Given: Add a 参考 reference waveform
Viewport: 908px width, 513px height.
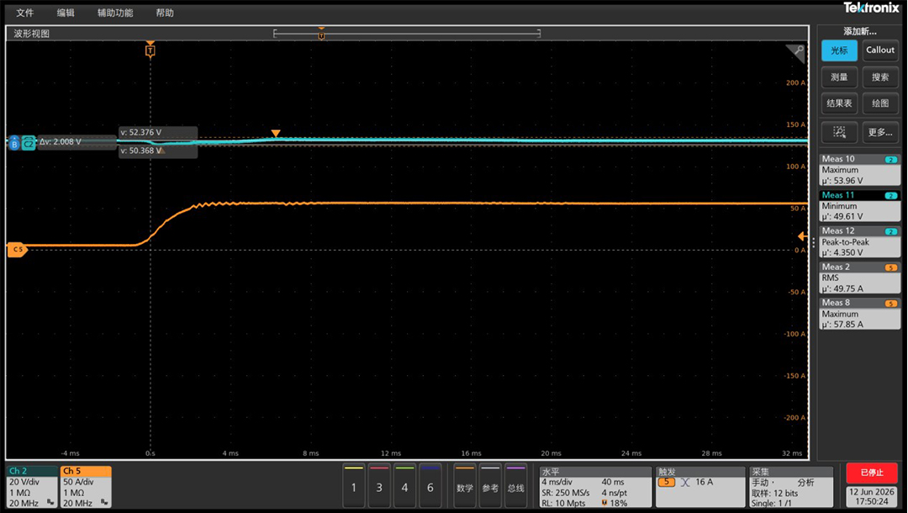Looking at the screenshot, I should click(490, 486).
